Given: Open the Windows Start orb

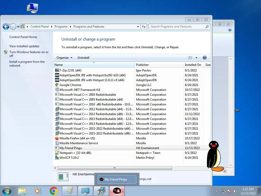Looking at the screenshot, I should tap(7, 191).
